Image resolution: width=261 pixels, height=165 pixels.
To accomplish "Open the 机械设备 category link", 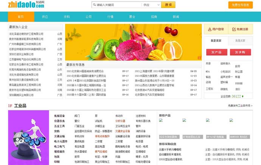I will (x=59, y=116).
